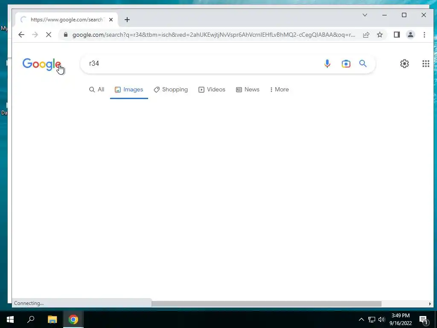Click the blue magnifier search button

[363, 64]
